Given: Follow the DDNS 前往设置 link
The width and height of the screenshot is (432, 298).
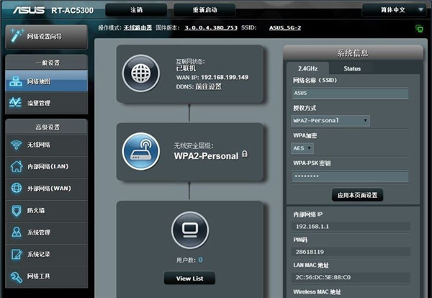Looking at the screenshot, I should click(x=209, y=86).
